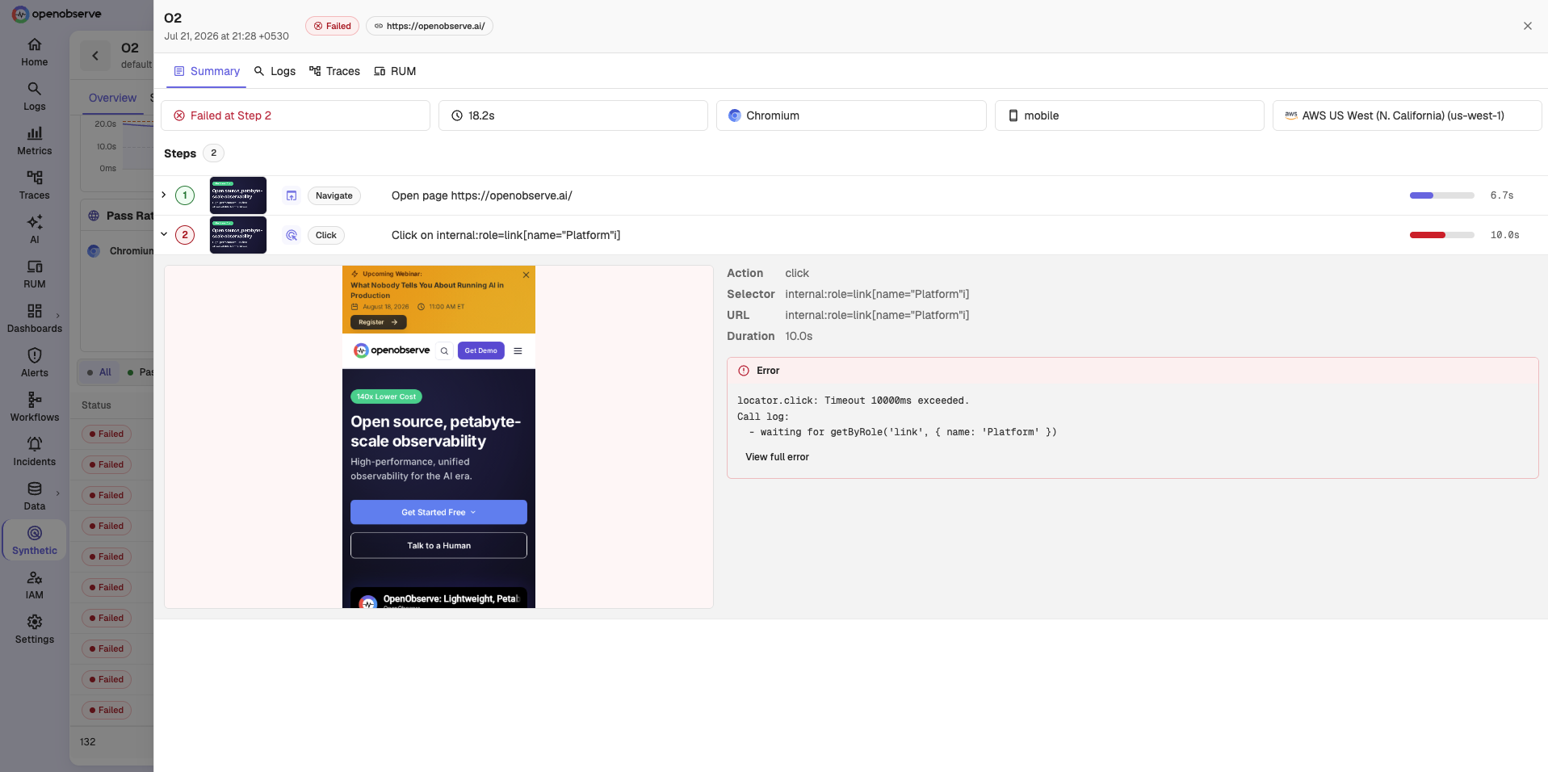
Task: Open Logs in the left sidebar
Action: tap(34, 97)
